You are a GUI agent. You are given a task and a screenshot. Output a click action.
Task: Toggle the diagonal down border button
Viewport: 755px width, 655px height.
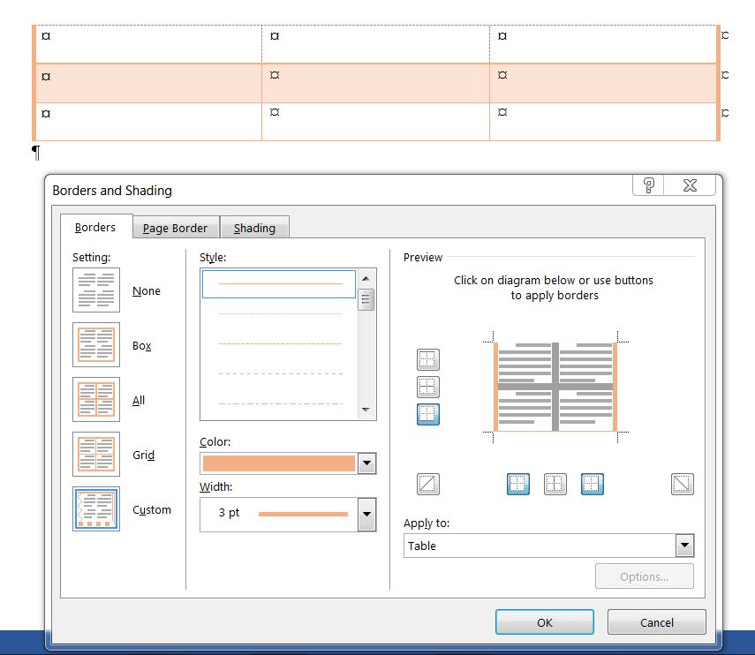(x=683, y=484)
